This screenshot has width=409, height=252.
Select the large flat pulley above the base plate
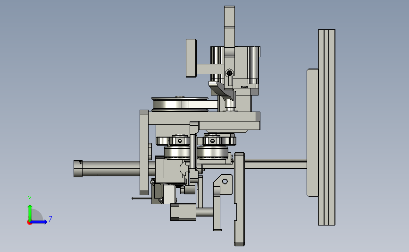(180, 104)
